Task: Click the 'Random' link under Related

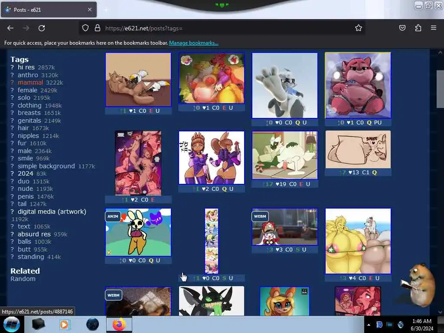Action: 23,279
